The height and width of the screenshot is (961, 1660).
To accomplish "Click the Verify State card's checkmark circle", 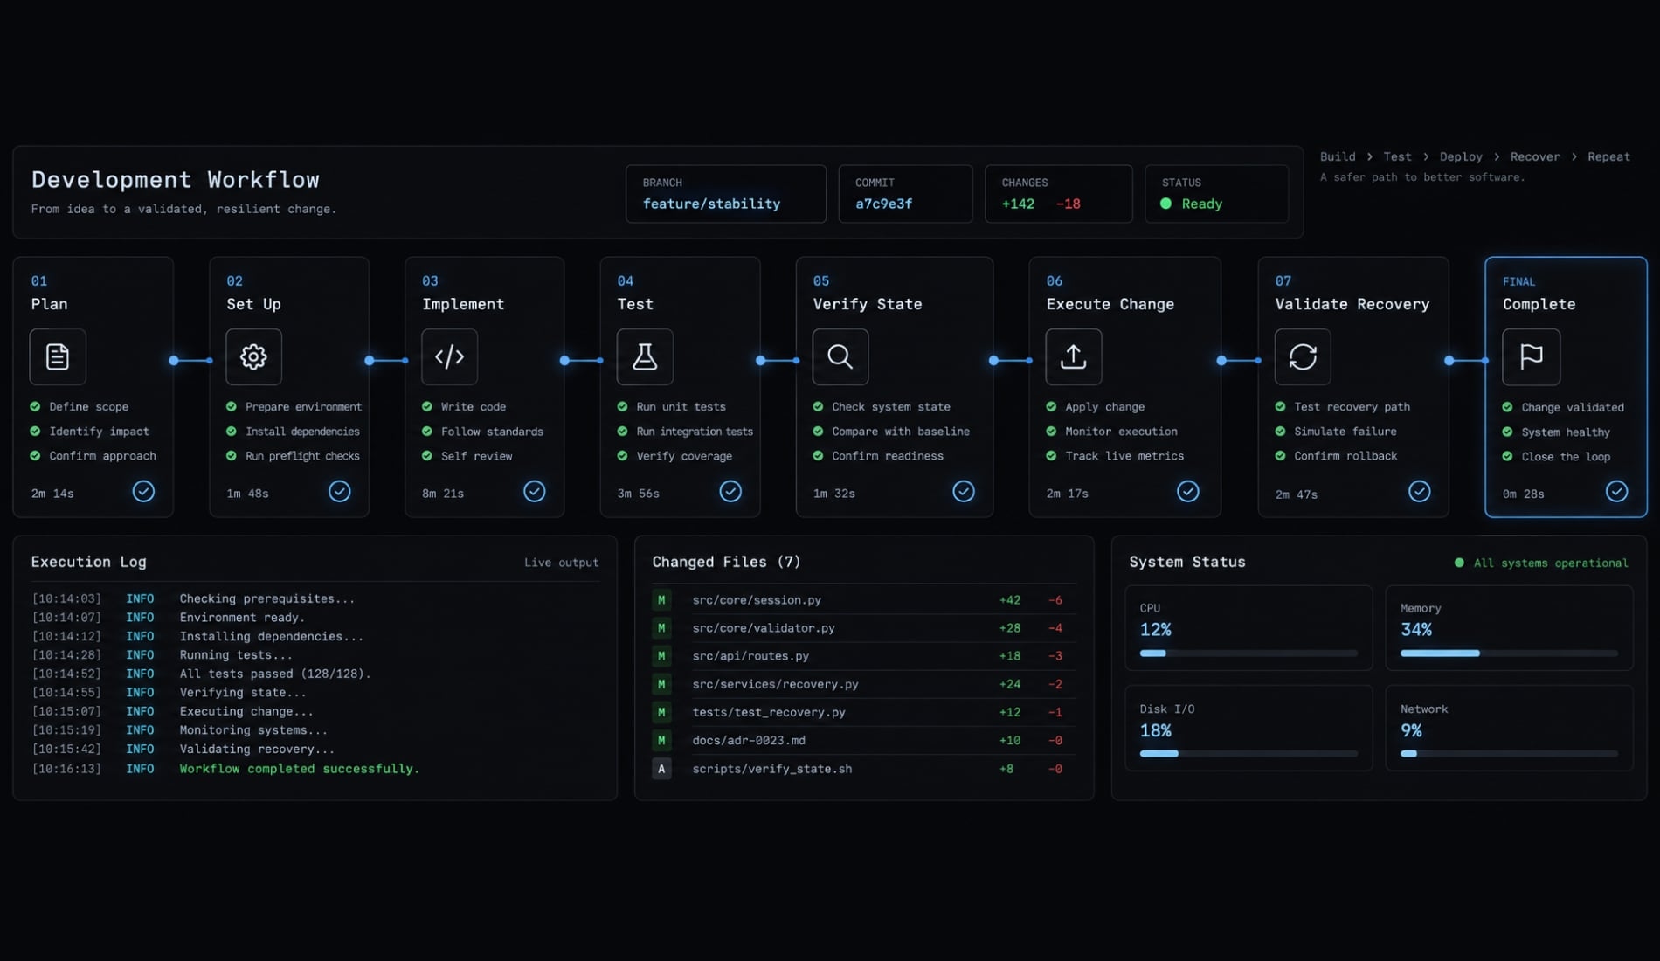I will pos(963,491).
